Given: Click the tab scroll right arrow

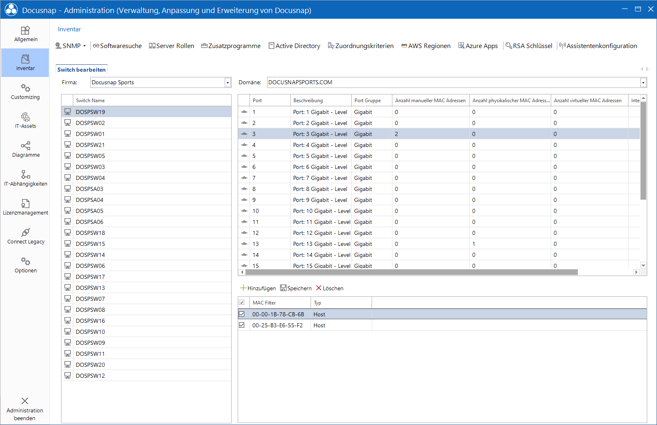Looking at the screenshot, I should tap(647, 69).
